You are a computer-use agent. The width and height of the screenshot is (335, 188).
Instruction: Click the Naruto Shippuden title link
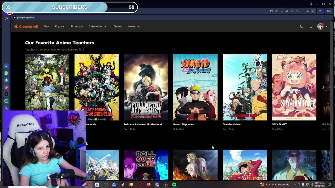183,124
